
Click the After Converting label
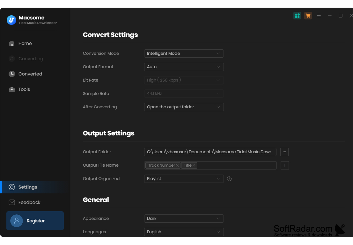100,107
